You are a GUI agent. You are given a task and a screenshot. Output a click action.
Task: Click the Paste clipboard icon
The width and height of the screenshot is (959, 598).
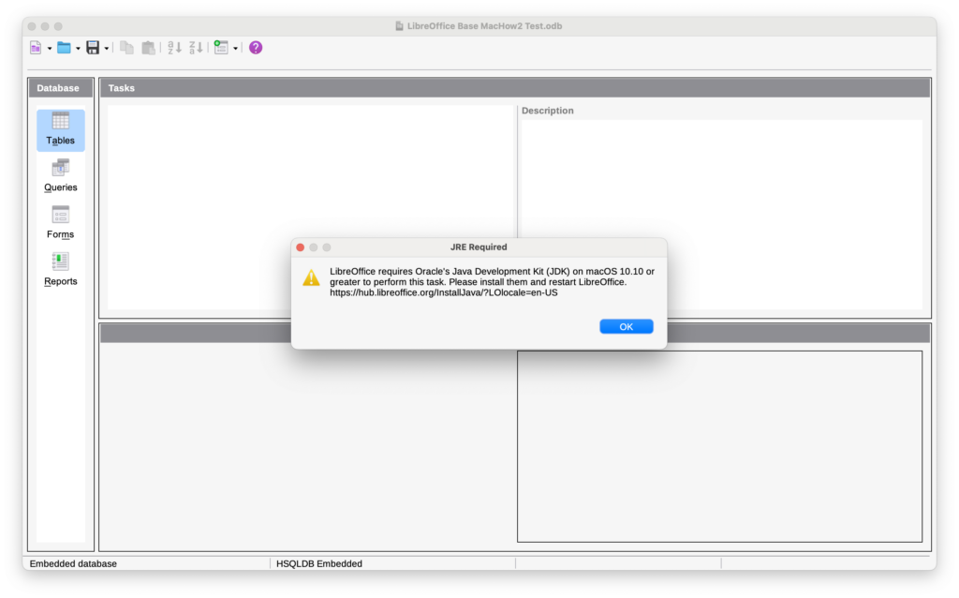148,48
